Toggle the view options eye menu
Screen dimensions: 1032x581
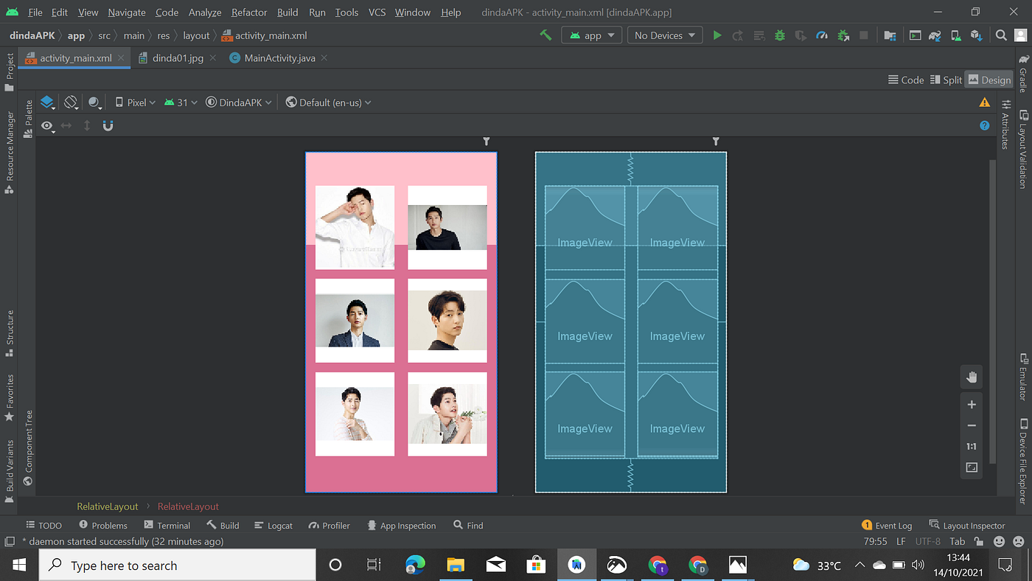(47, 125)
